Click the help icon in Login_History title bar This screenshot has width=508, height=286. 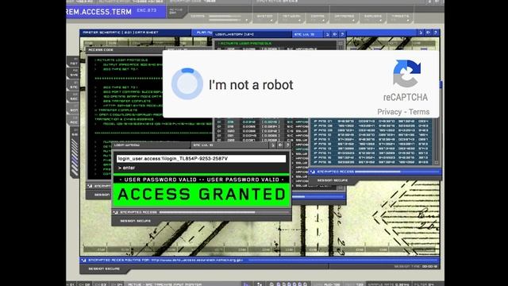click(x=342, y=34)
